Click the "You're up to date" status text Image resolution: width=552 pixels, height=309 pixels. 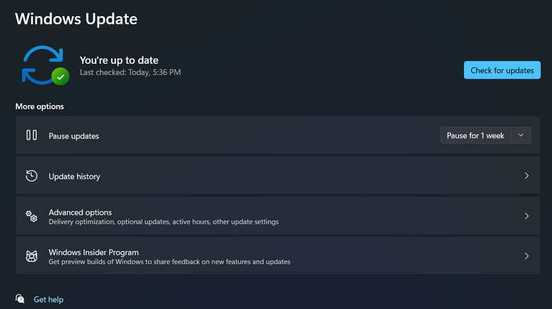(x=119, y=61)
